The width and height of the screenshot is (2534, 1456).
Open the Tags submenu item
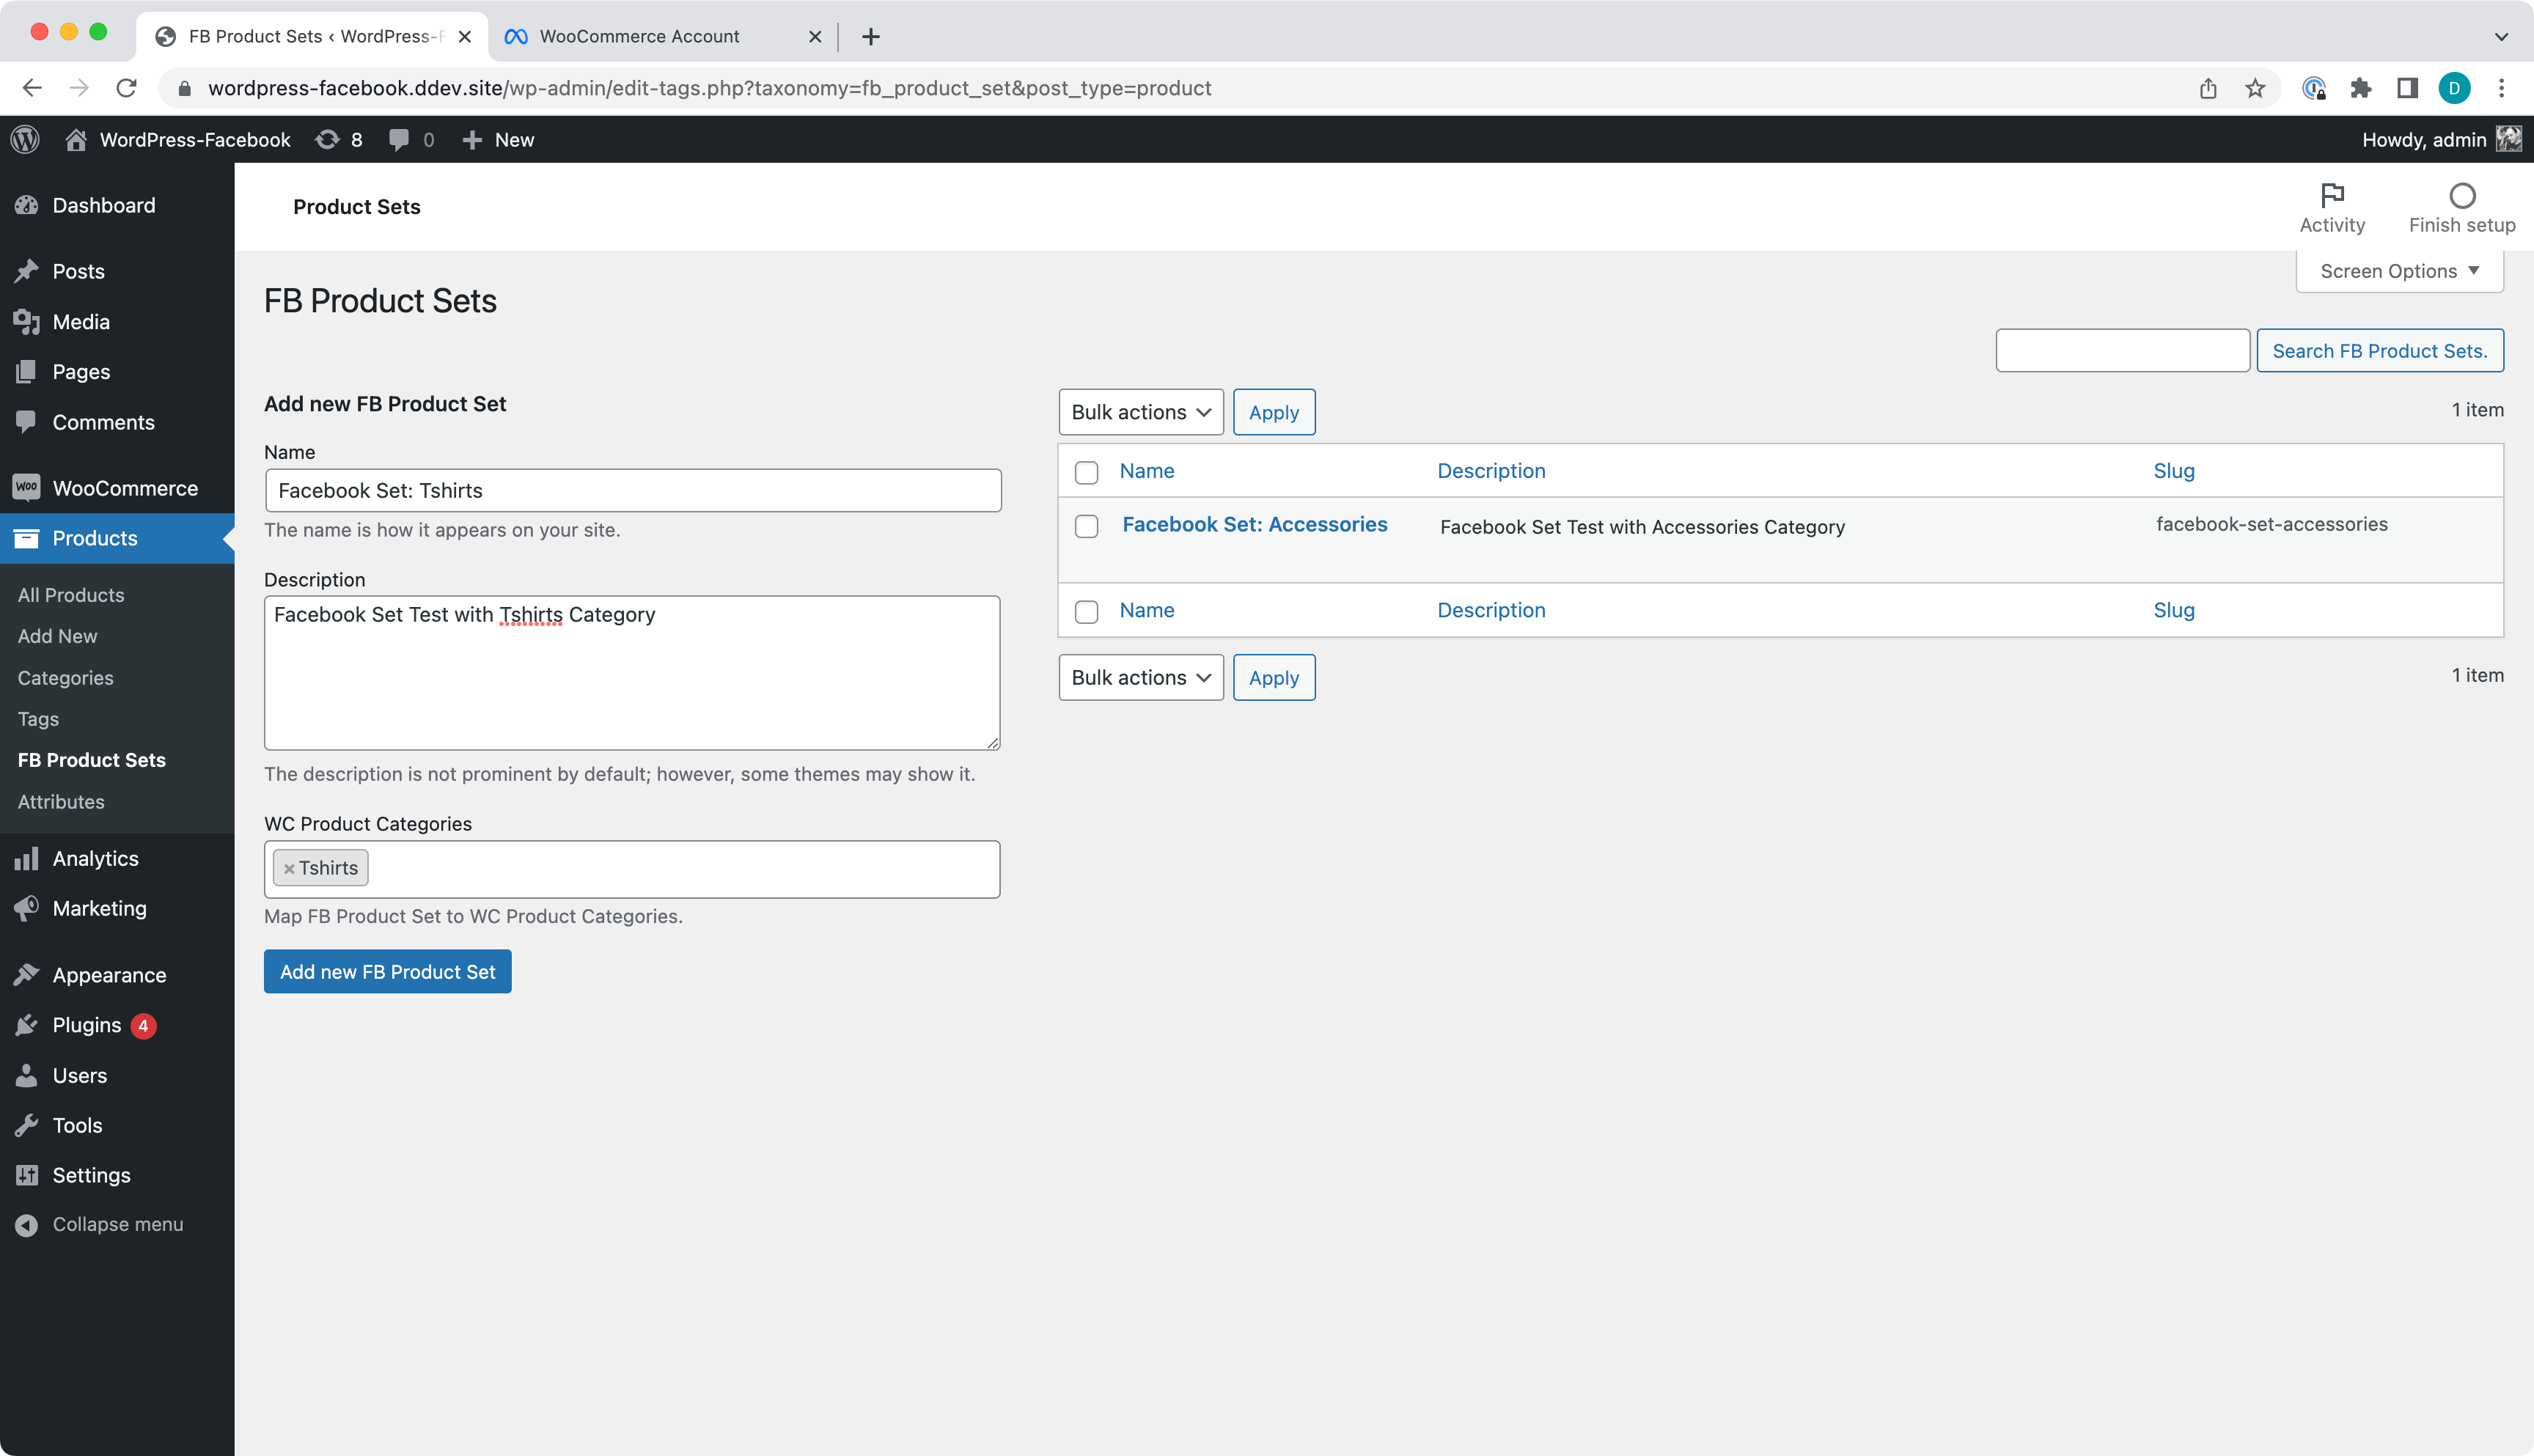[x=38, y=719]
